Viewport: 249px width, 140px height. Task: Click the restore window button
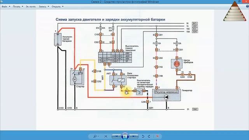tap(239, 2)
